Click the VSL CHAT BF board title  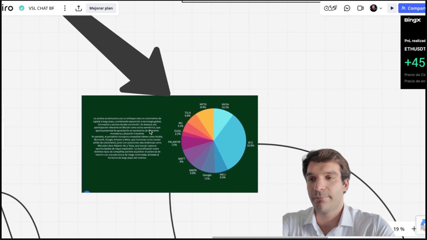[41, 8]
